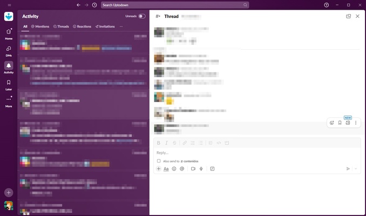Screen dimensions: 366x216
Task: Click the search magnifier icon
Action: click(245, 5)
